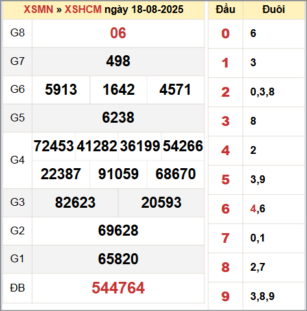Click the Đuôi value 2,7
This screenshot has width=307, height=311.
258,267
